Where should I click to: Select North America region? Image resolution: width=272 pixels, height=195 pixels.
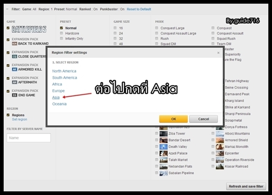point(64,71)
